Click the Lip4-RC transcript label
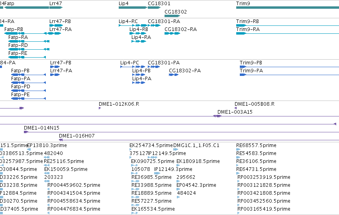Viewport: 339px width, 215px height. click(128, 21)
